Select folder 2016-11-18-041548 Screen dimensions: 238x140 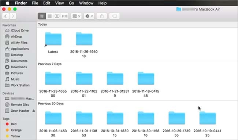click(146, 79)
